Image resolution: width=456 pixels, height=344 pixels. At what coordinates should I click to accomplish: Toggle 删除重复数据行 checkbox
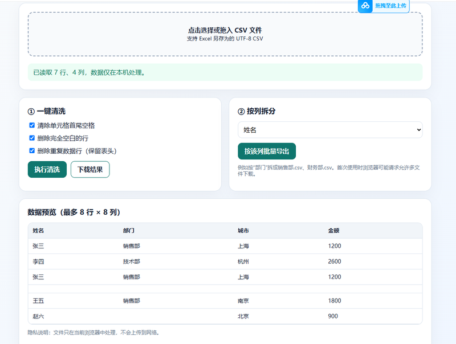pos(32,150)
